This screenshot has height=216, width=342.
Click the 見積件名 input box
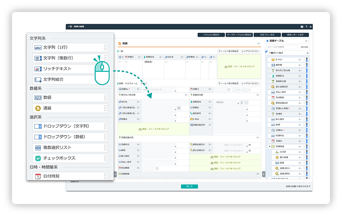(x=159, y=145)
